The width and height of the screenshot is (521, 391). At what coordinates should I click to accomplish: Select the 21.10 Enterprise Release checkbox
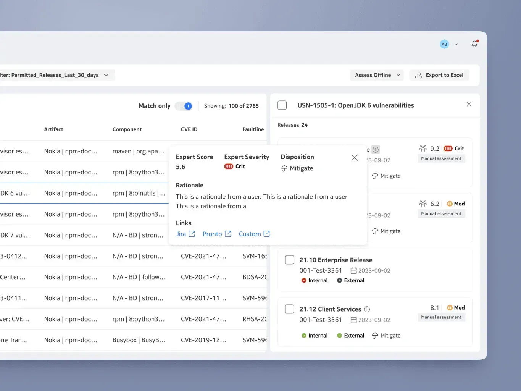tap(289, 260)
